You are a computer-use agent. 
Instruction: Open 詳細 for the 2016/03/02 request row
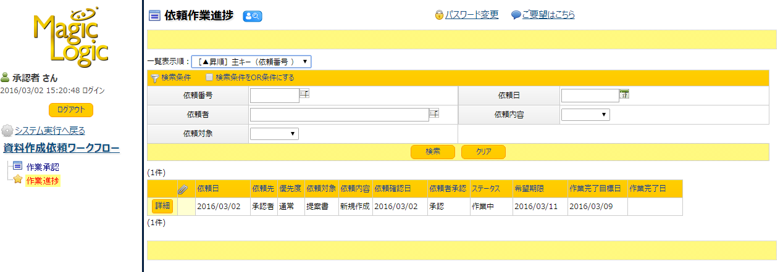162,207
